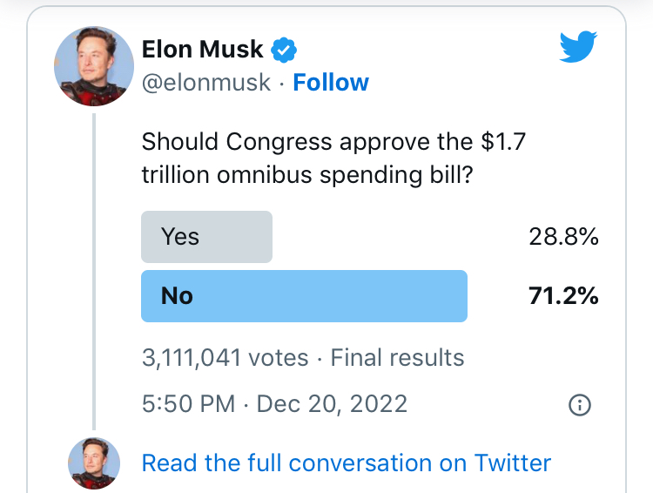Click the 28.8% poll result
653x493 pixels.
point(563,237)
